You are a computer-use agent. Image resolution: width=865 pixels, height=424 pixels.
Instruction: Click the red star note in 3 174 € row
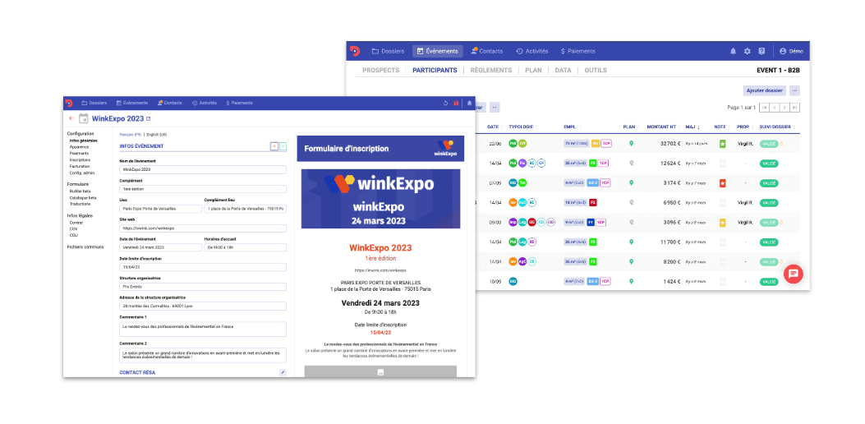(722, 182)
